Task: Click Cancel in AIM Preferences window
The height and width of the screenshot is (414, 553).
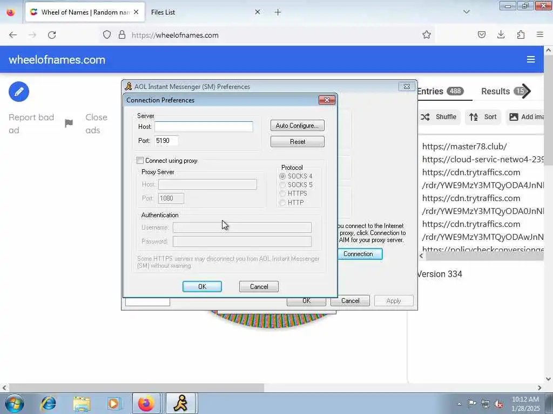Action: pos(350,301)
